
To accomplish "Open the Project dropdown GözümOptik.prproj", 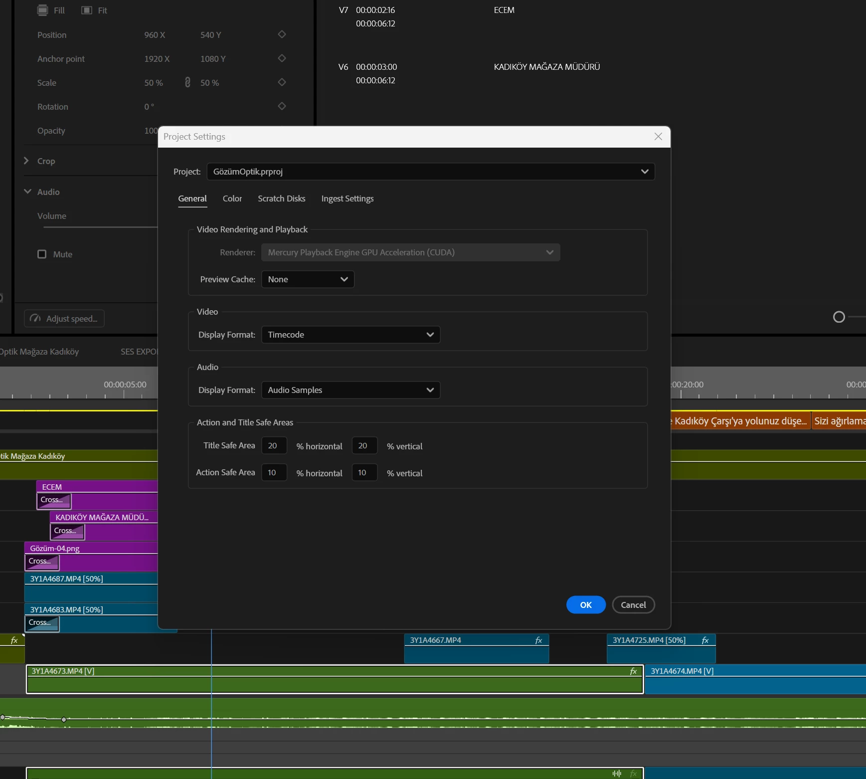I will coord(431,172).
